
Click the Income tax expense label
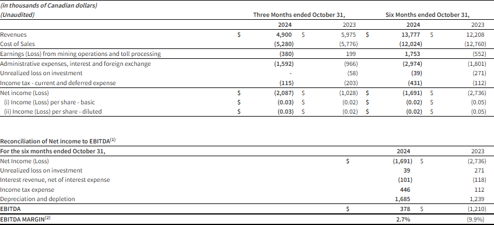click(x=27, y=190)
